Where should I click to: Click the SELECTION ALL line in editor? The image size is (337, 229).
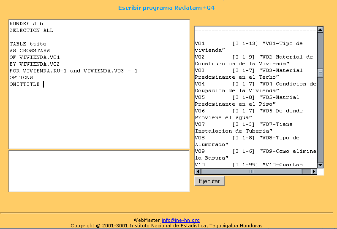(x=31, y=30)
